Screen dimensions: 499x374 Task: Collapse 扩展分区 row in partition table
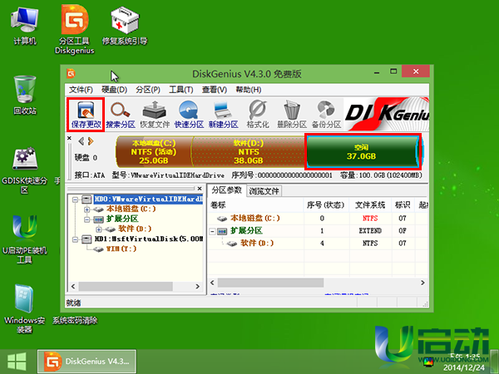coord(212,231)
